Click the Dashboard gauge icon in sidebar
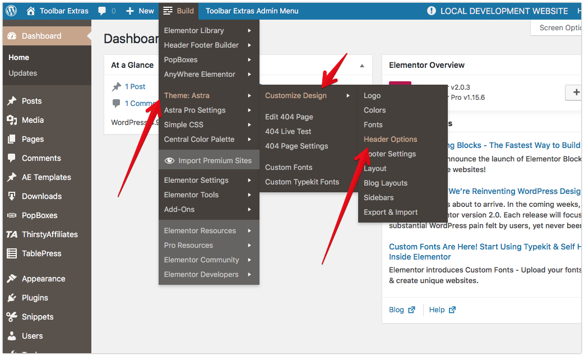 pos(12,36)
